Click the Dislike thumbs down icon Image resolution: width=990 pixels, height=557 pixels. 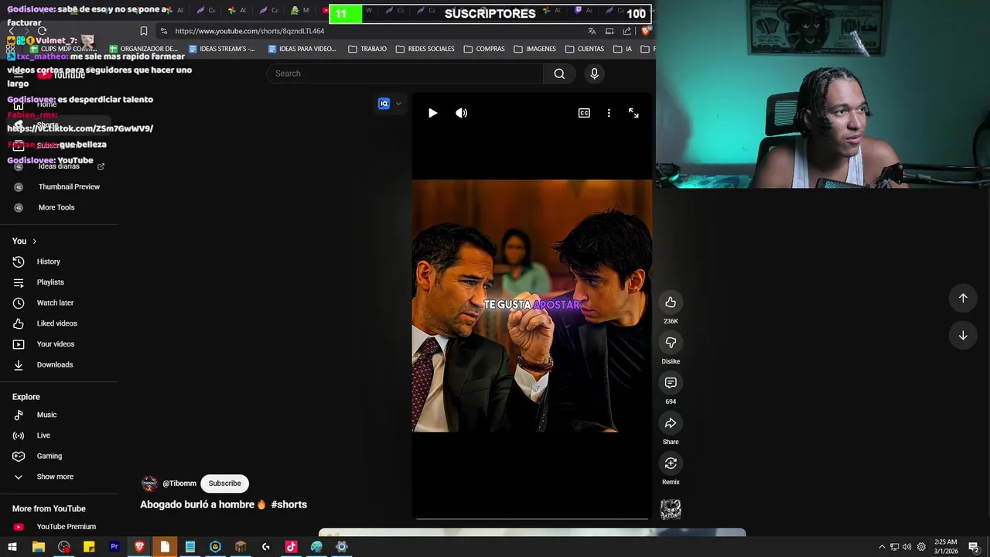[671, 343]
